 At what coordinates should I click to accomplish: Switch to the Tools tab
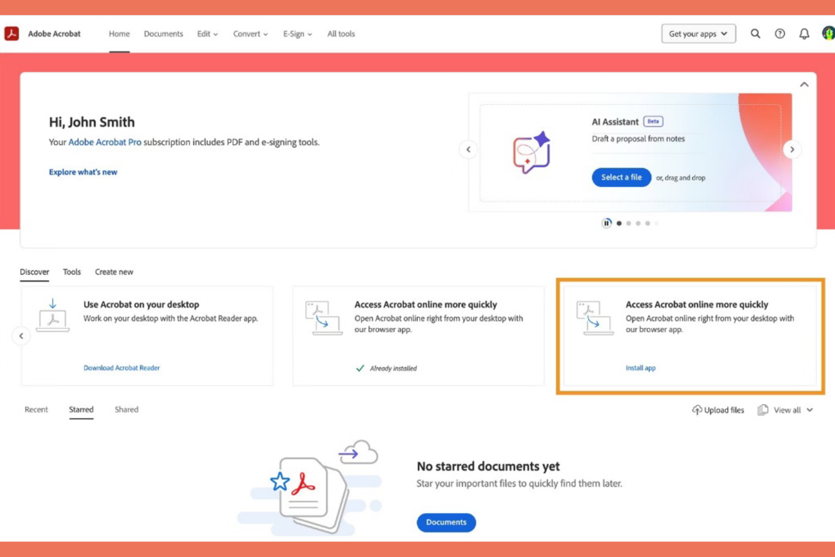[72, 272]
